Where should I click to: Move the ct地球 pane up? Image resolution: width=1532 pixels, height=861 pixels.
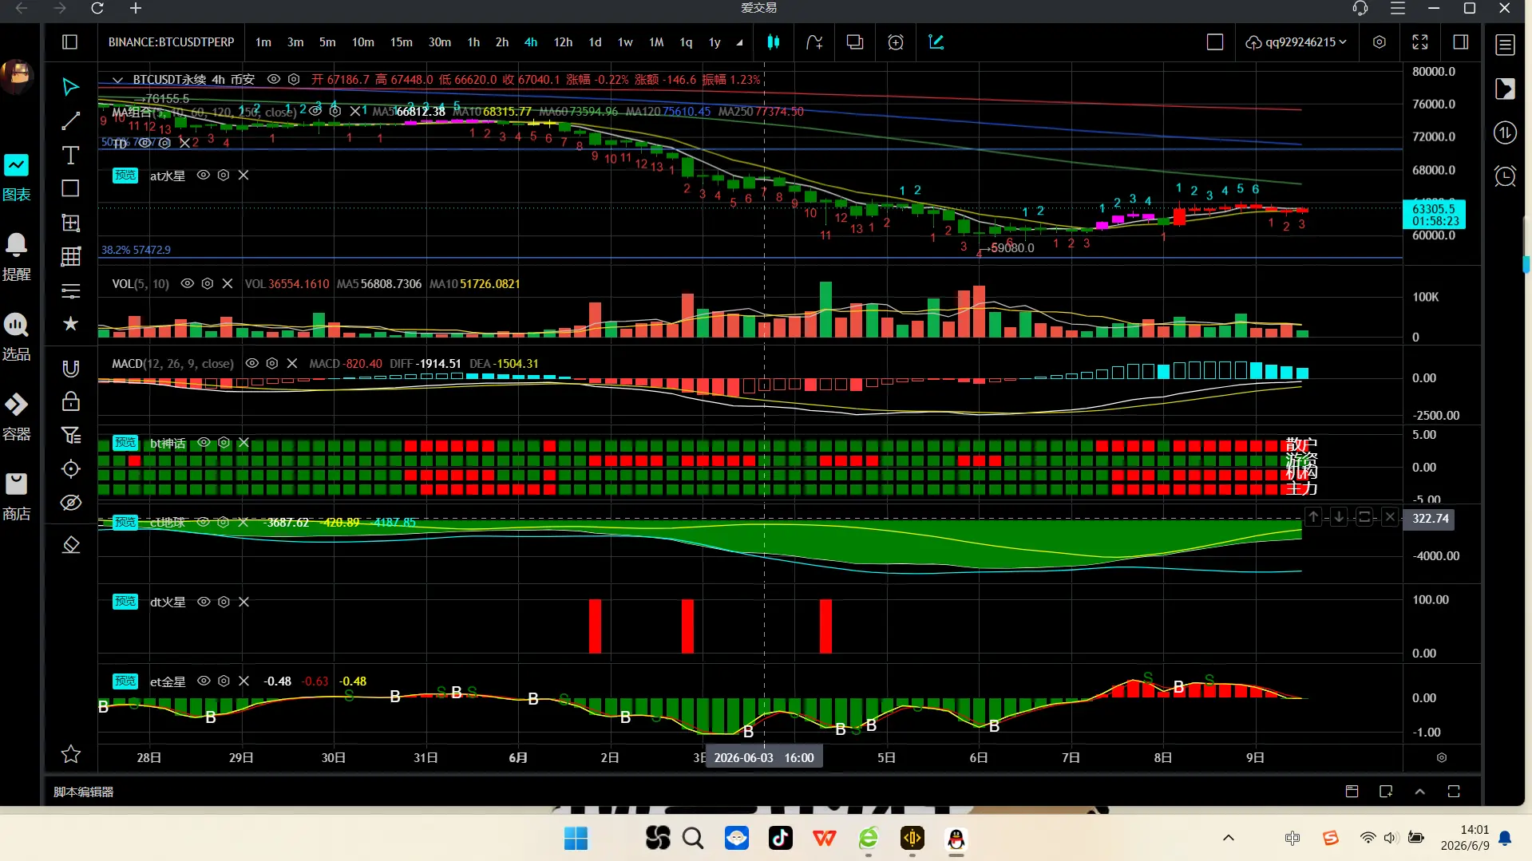[1313, 517]
